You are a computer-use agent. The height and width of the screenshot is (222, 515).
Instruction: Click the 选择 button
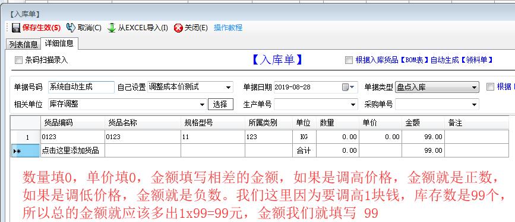tap(220, 104)
